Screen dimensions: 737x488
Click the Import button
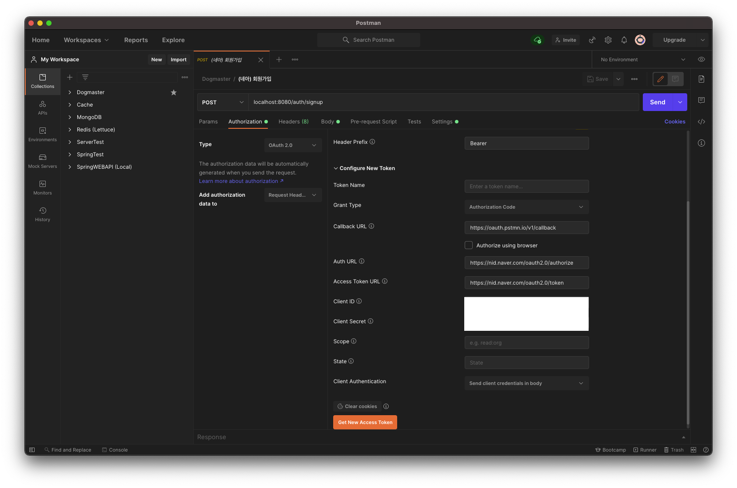tap(179, 60)
